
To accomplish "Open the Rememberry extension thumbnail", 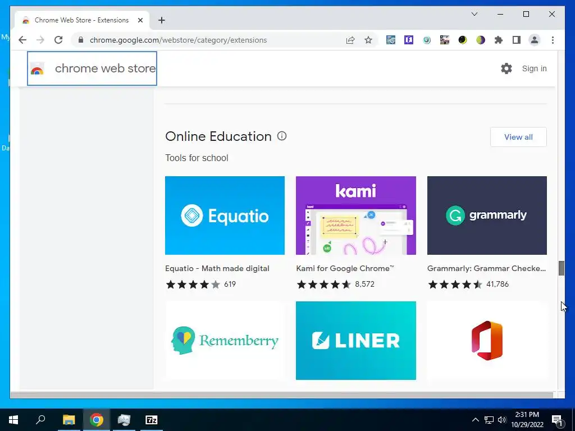I will (225, 341).
